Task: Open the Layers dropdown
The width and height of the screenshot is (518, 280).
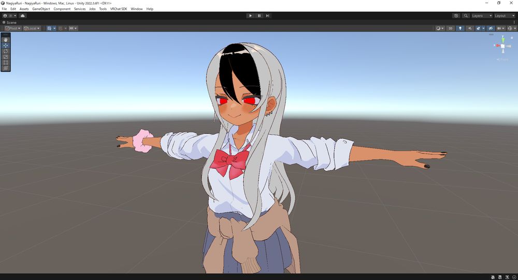Action: coord(482,15)
